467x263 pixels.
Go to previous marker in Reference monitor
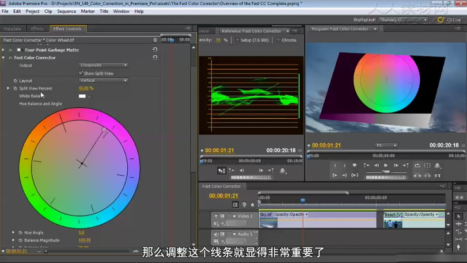click(232, 170)
